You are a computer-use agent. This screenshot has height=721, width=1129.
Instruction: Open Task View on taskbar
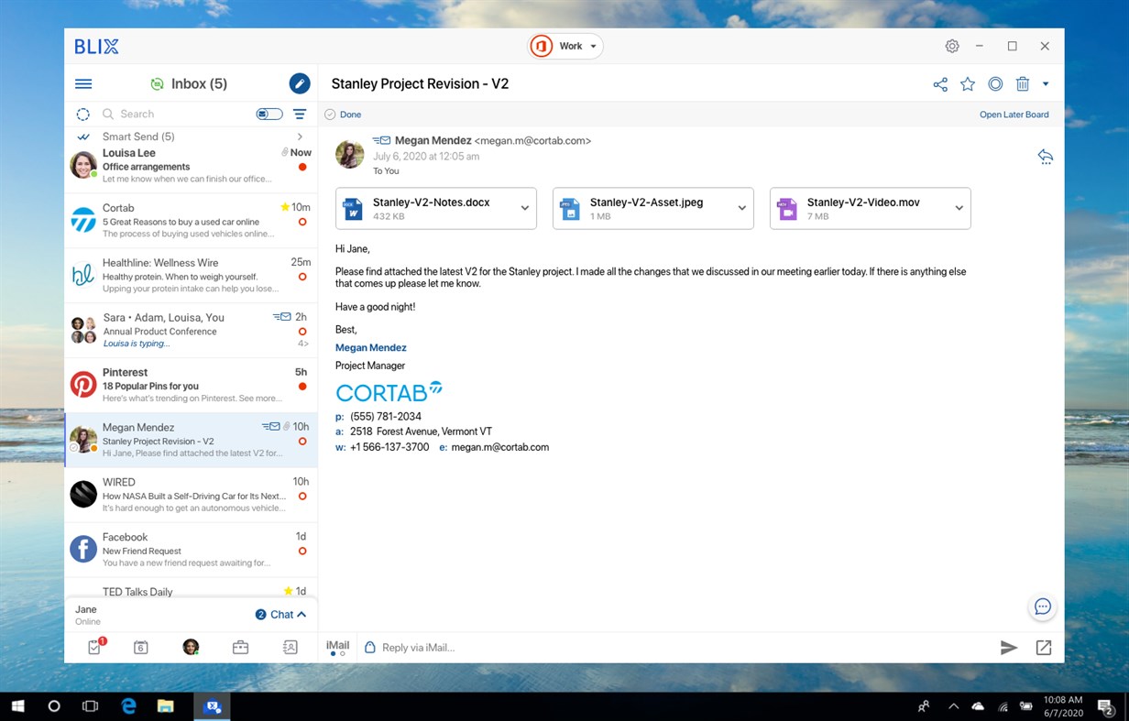[90, 706]
